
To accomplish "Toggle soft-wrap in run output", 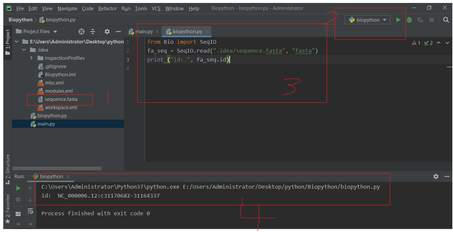I will point(30,212).
